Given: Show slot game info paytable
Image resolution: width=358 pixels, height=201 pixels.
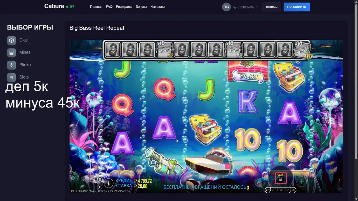Looking at the screenshot, I should [109, 183].
